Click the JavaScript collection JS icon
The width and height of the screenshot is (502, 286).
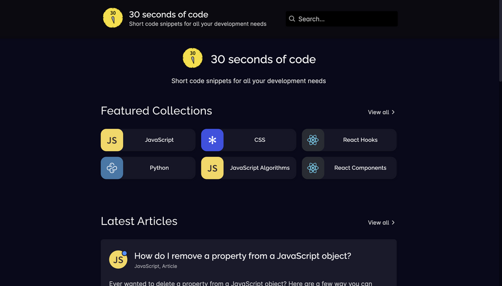(x=112, y=140)
